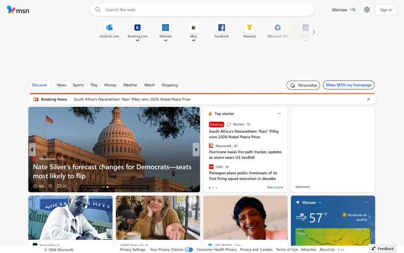This screenshot has height=253, width=404.
Task: Open the Warsaw weather map
Action: click(333, 237)
